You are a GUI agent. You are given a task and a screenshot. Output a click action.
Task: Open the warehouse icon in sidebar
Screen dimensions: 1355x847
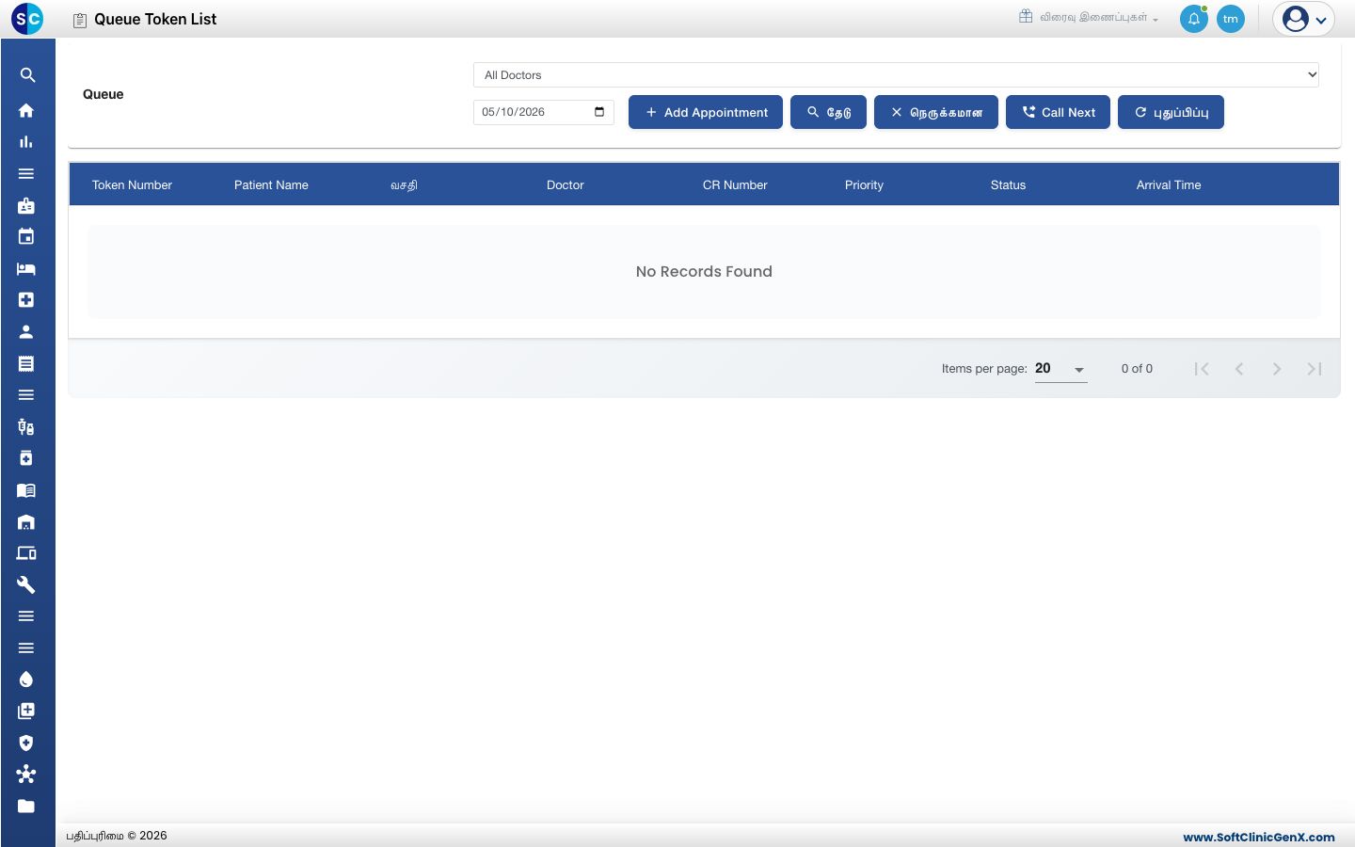pos(26,522)
